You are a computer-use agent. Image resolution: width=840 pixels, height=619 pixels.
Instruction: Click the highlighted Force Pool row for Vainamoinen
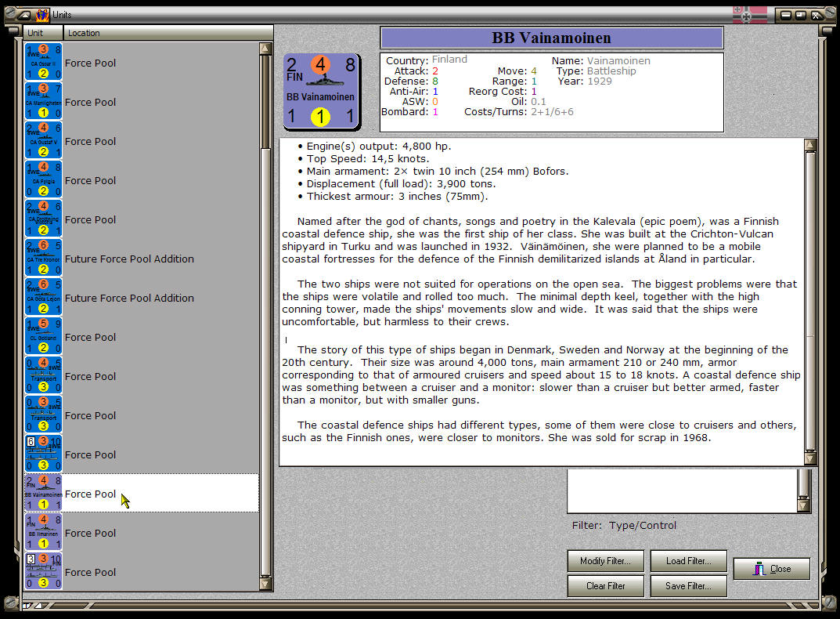(142, 493)
